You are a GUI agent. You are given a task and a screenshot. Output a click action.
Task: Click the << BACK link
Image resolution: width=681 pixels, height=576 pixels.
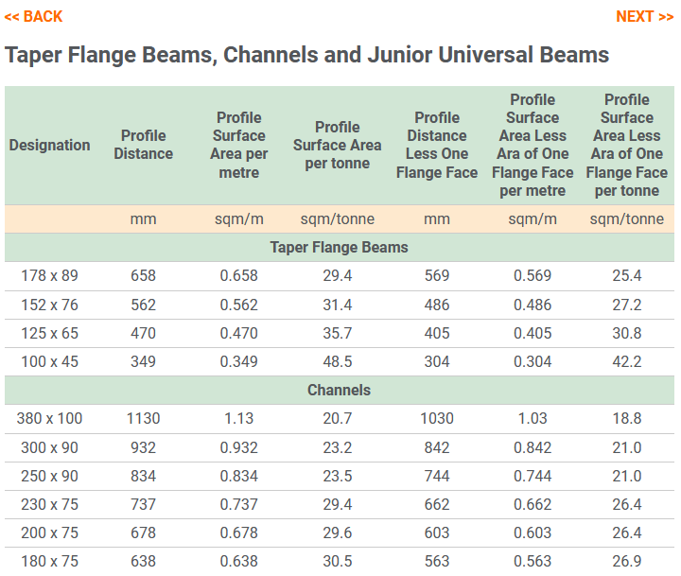33,16
